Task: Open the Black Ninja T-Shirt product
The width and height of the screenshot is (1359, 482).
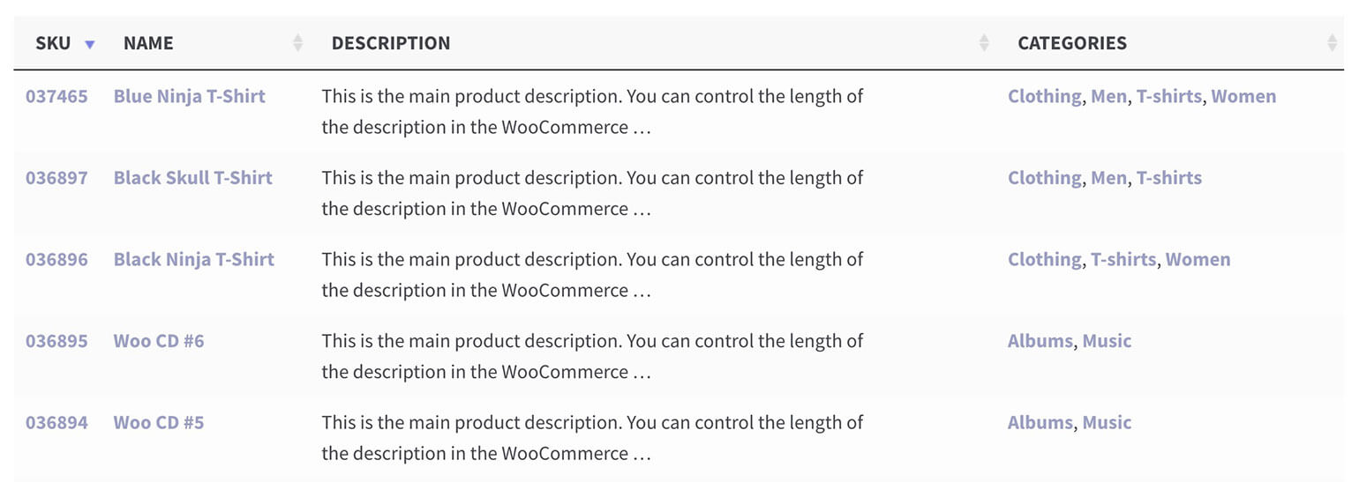Action: coord(193,259)
